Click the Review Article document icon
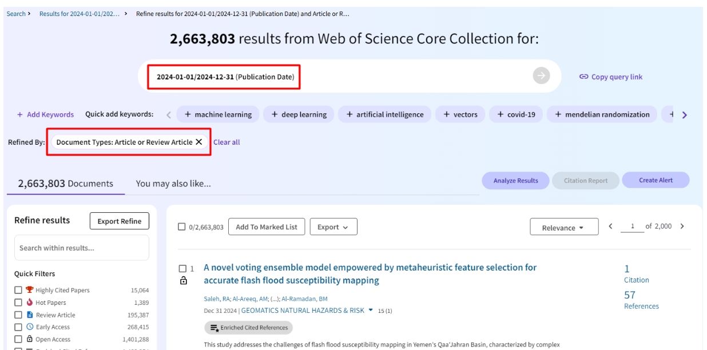This screenshot has height=350, width=707. (30, 315)
